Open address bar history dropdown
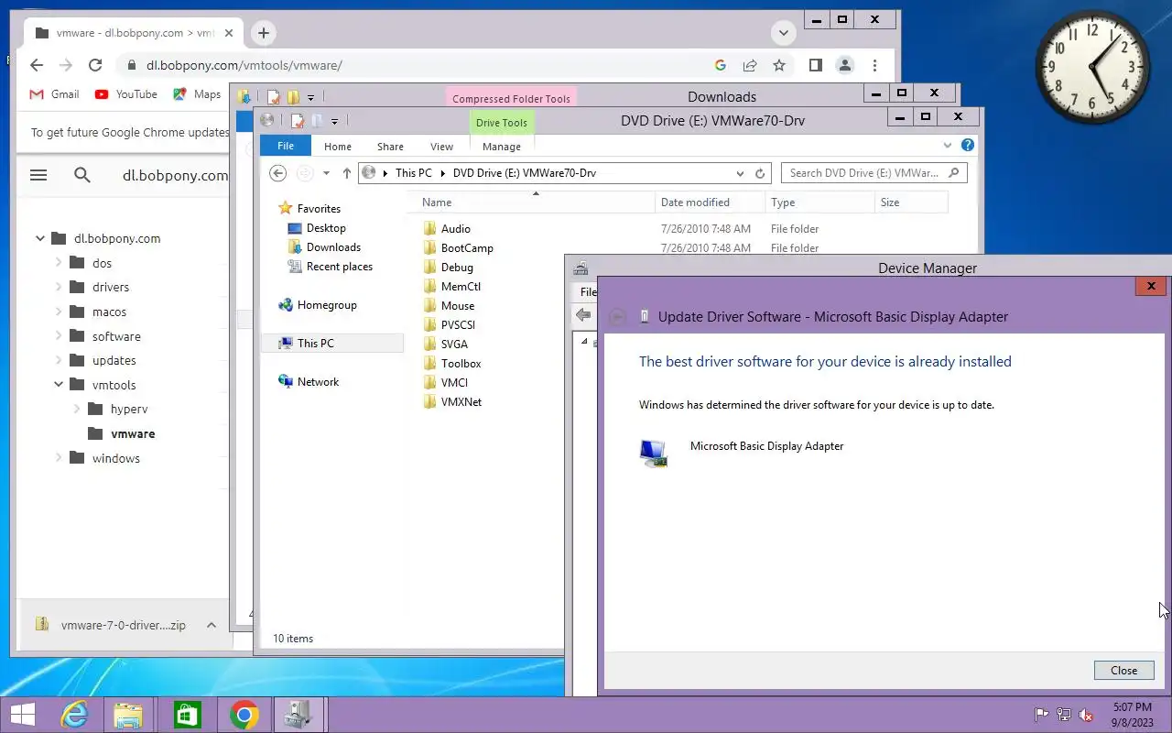Screen dimensions: 1172x733 pos(740,173)
